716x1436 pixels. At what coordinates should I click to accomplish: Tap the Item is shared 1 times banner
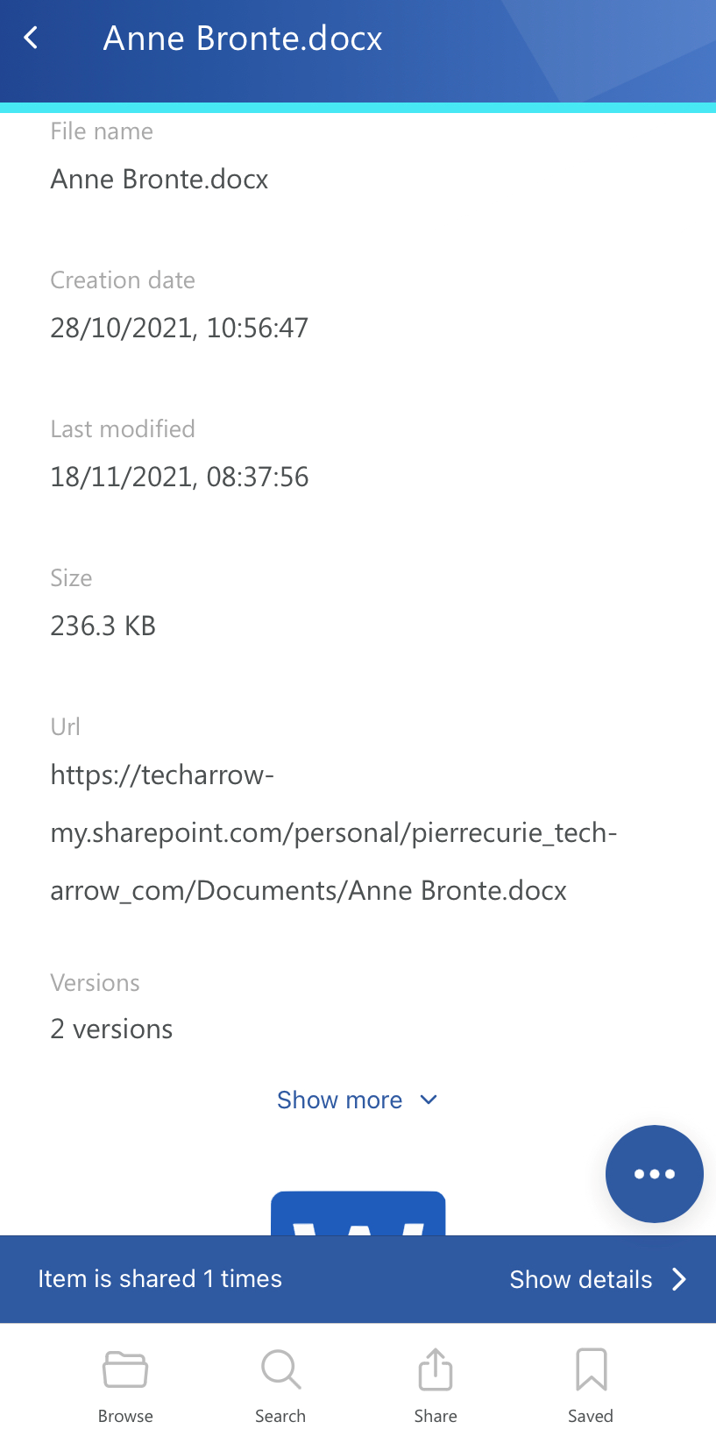click(160, 1279)
